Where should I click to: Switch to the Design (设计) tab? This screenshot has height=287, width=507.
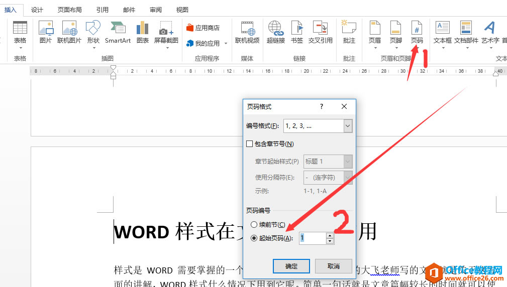tap(37, 10)
